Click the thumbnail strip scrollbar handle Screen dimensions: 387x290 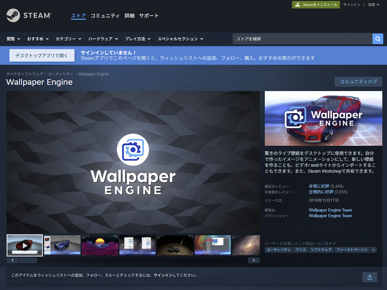(28, 260)
